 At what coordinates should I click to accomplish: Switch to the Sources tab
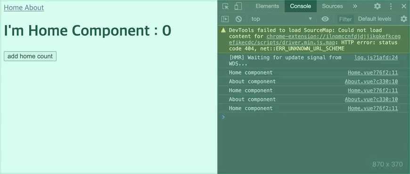point(332,6)
